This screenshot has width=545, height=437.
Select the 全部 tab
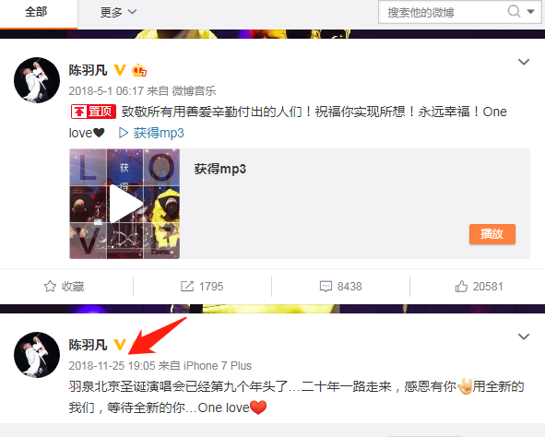pos(36,12)
